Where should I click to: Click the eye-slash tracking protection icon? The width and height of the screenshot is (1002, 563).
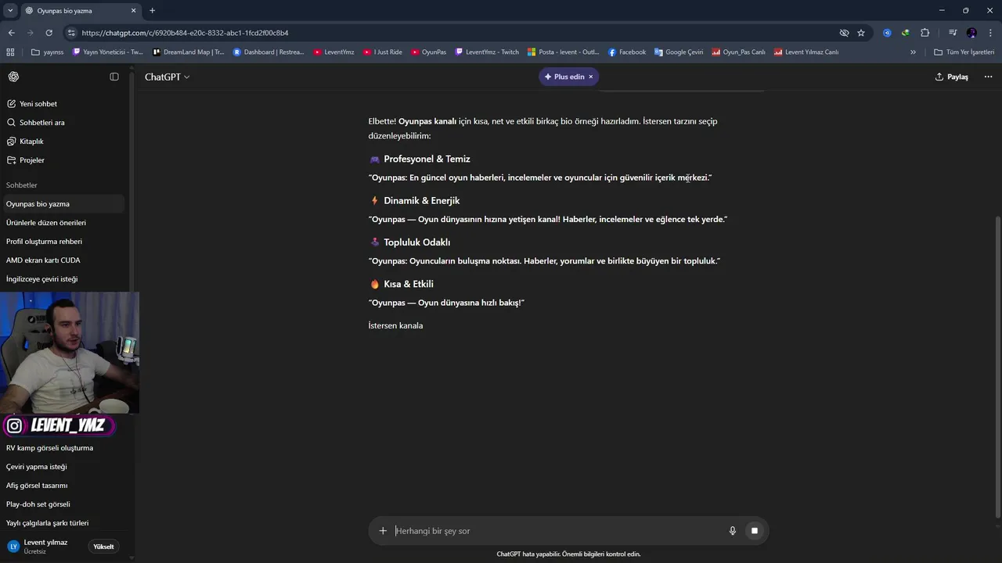click(844, 33)
